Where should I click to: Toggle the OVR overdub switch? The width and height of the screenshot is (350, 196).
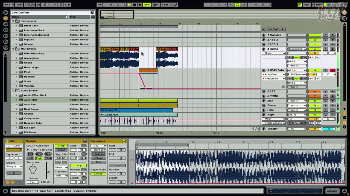coord(147,5)
